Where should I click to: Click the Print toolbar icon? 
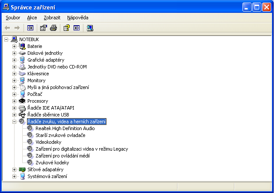[53, 28]
